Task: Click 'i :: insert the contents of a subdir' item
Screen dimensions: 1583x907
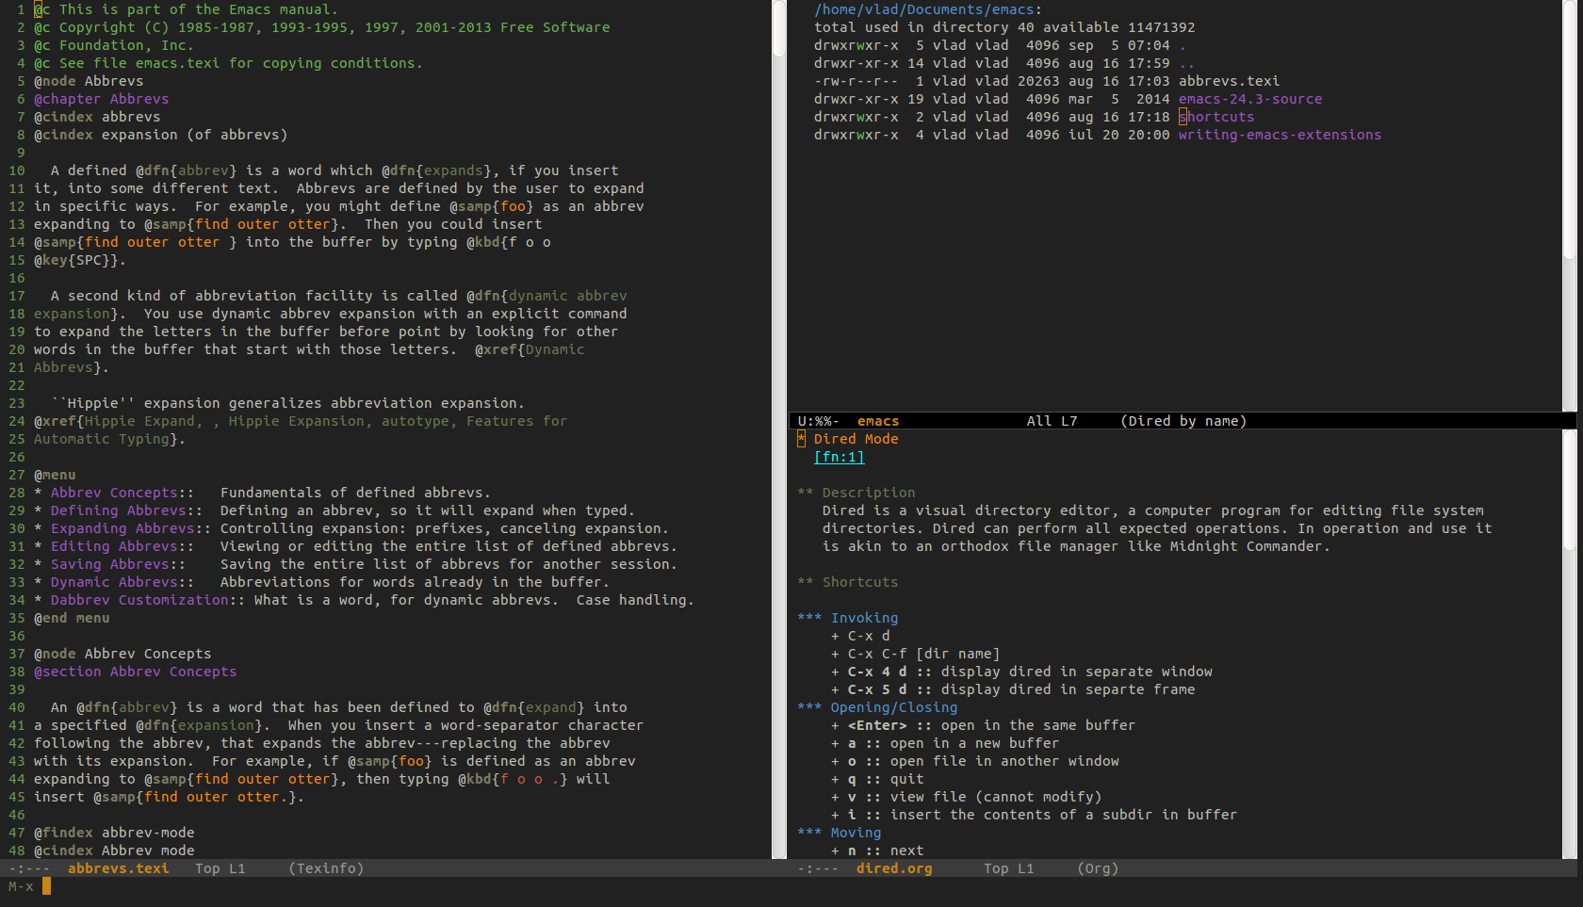Action: tap(1034, 815)
